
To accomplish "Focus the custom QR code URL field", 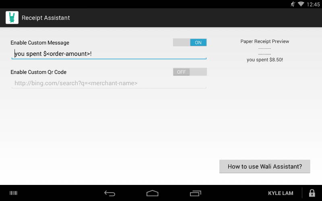I will [109, 83].
